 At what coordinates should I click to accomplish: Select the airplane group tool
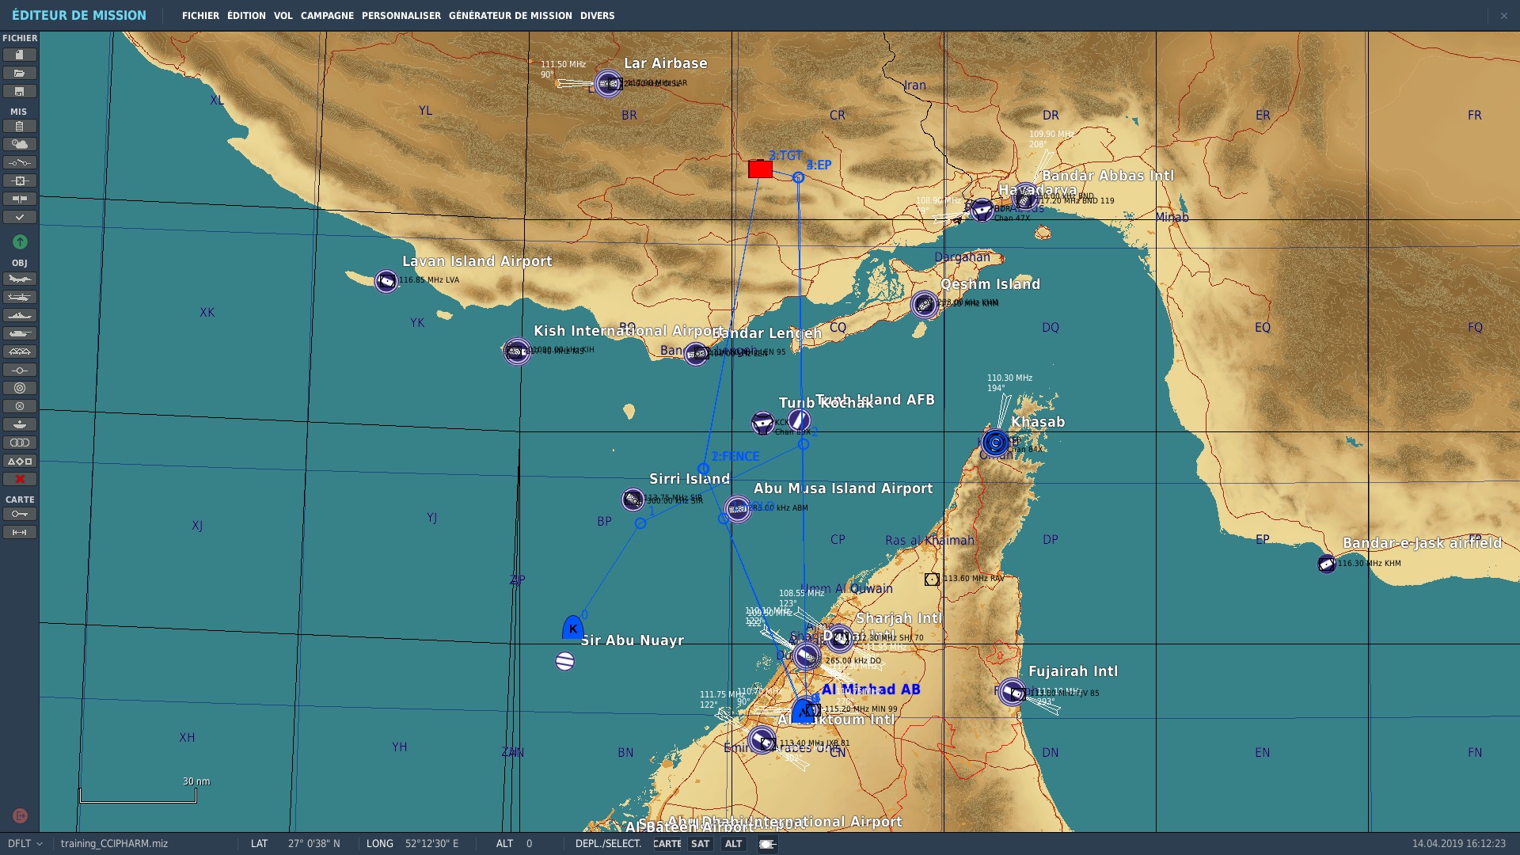tap(20, 279)
